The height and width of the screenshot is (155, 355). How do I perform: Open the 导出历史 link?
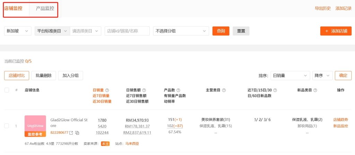[x=322, y=8]
